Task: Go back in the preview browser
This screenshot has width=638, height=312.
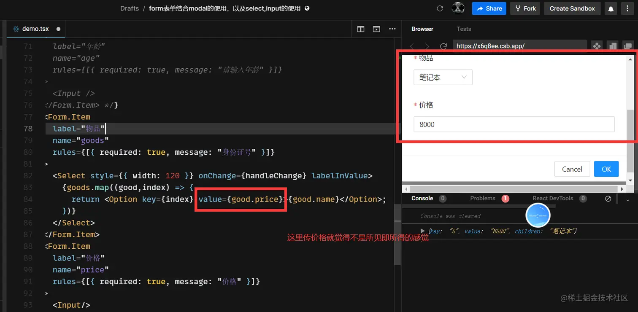Action: (412, 46)
